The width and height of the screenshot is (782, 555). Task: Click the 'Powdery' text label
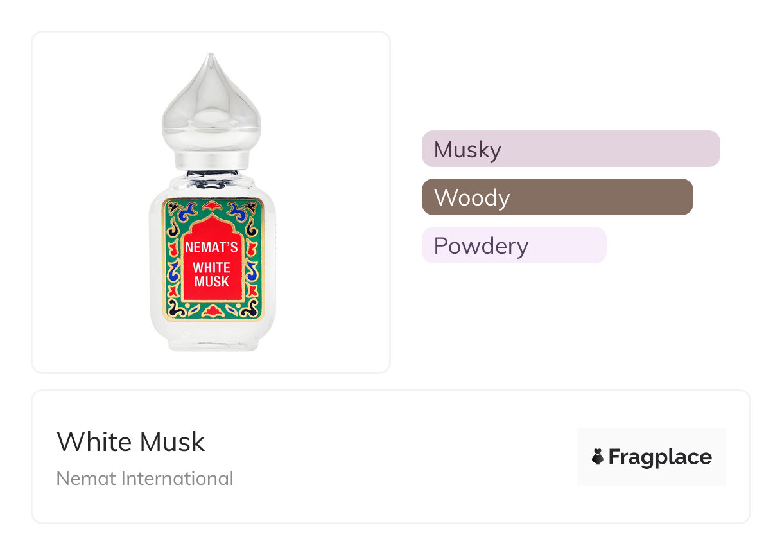pos(481,246)
